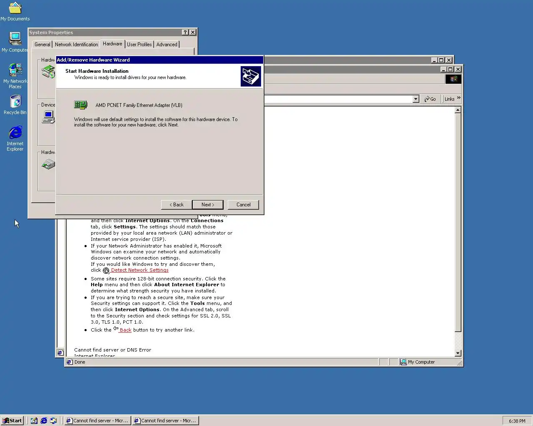
Task: Cancel the Add/Remove Hardware Wizard
Action: pyautogui.click(x=243, y=205)
